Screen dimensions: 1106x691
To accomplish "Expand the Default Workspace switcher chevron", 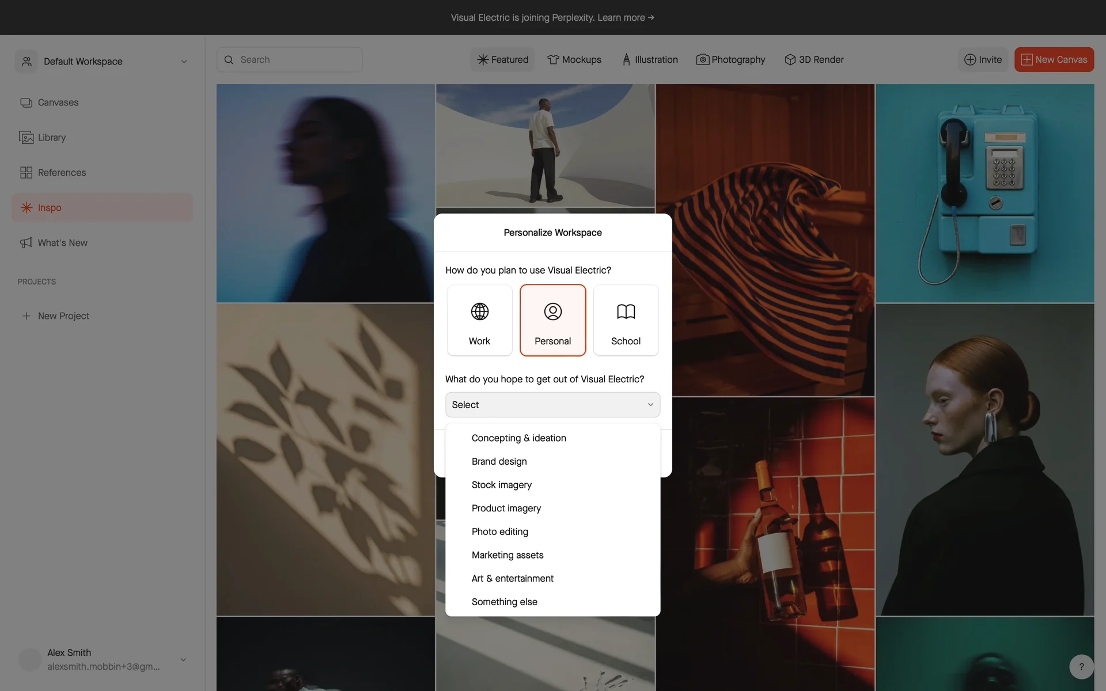I will click(x=184, y=62).
